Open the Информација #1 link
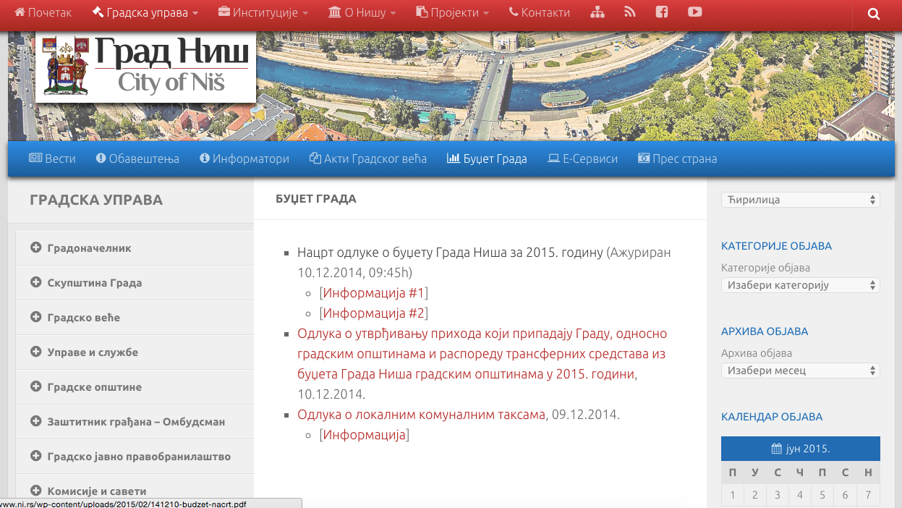This screenshot has height=508, width=902. (373, 292)
